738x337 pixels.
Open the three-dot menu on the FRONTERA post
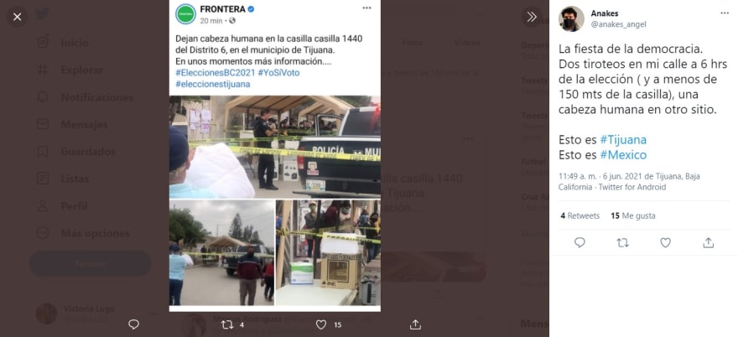pos(366,8)
